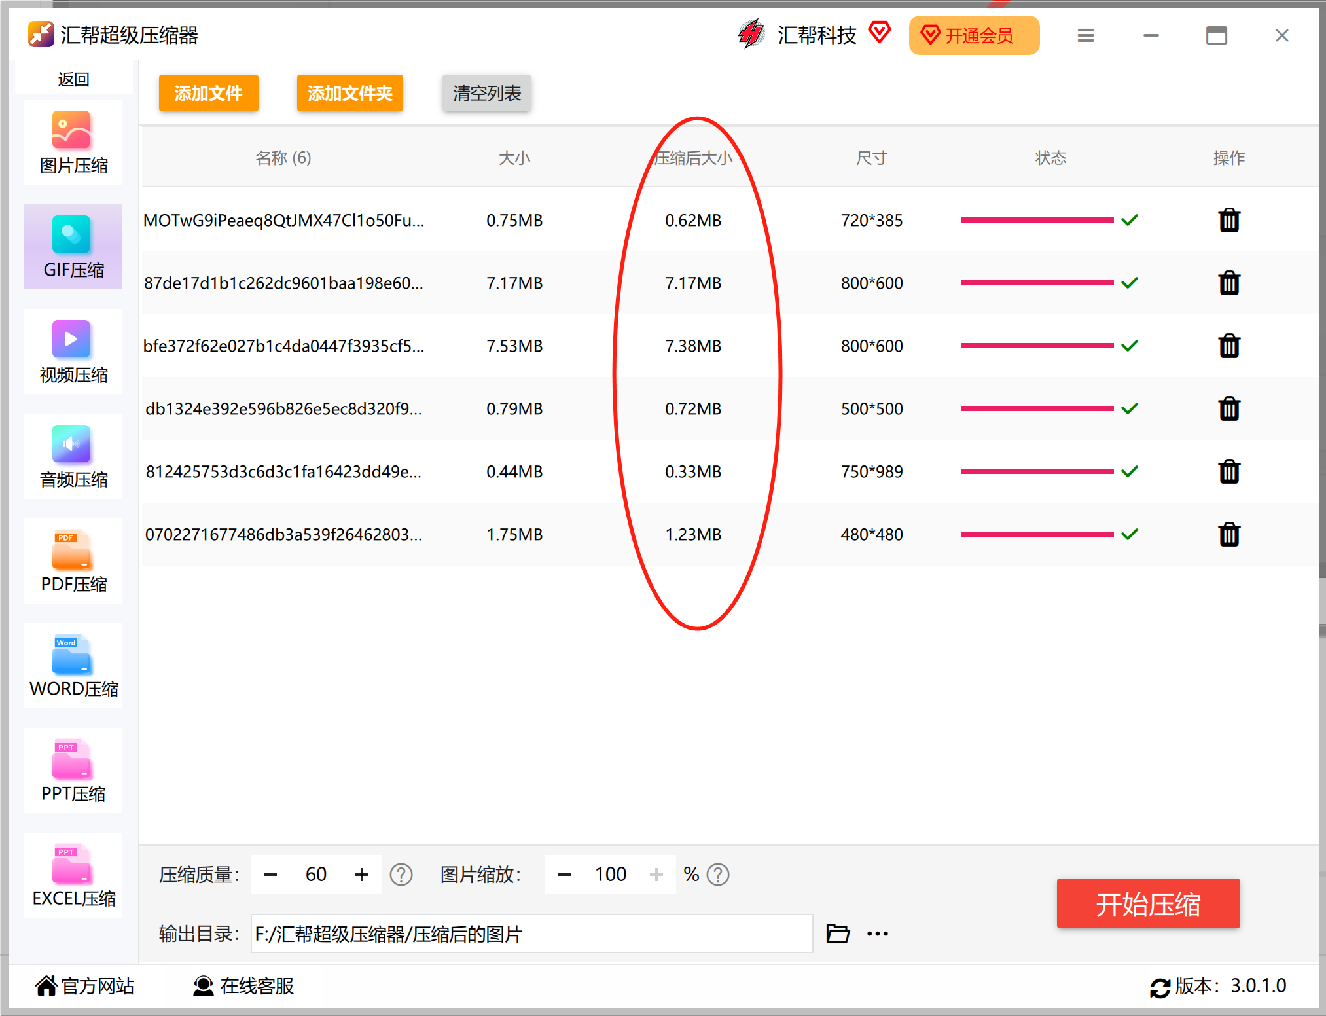Delete the 87de17d1b1c262dc9601baa198e60 file row
This screenshot has height=1016, width=1326.
click(x=1229, y=283)
